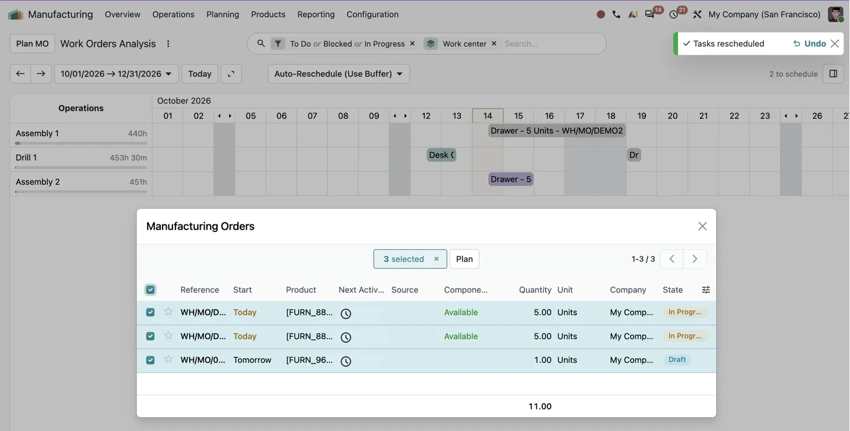
Task: Click the Plan button in dialog
Action: pos(464,259)
